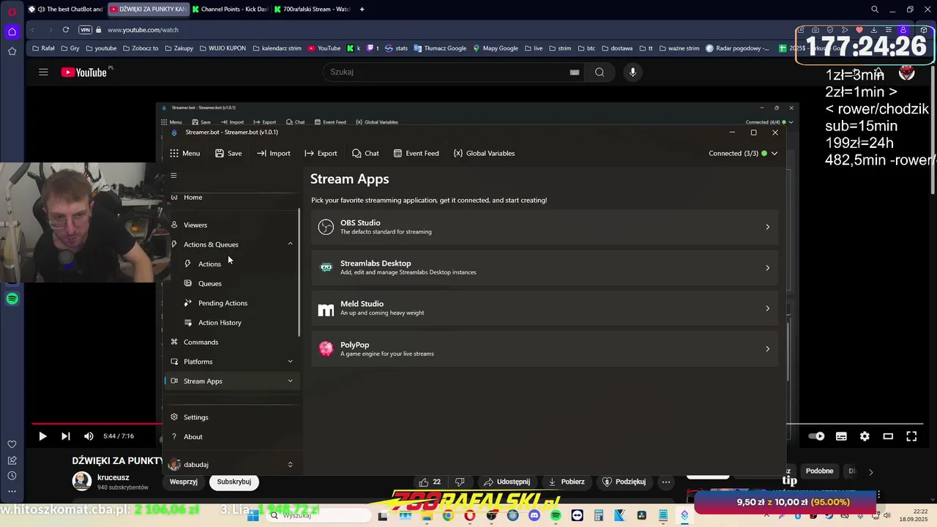Select the Podobne filter chip
Image resolution: width=937 pixels, height=527 pixels.
point(819,471)
